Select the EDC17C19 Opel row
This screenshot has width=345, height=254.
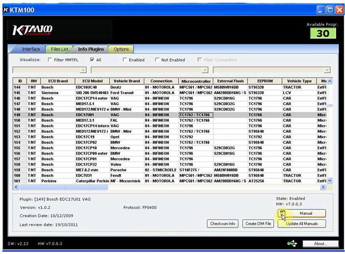coord(170,137)
